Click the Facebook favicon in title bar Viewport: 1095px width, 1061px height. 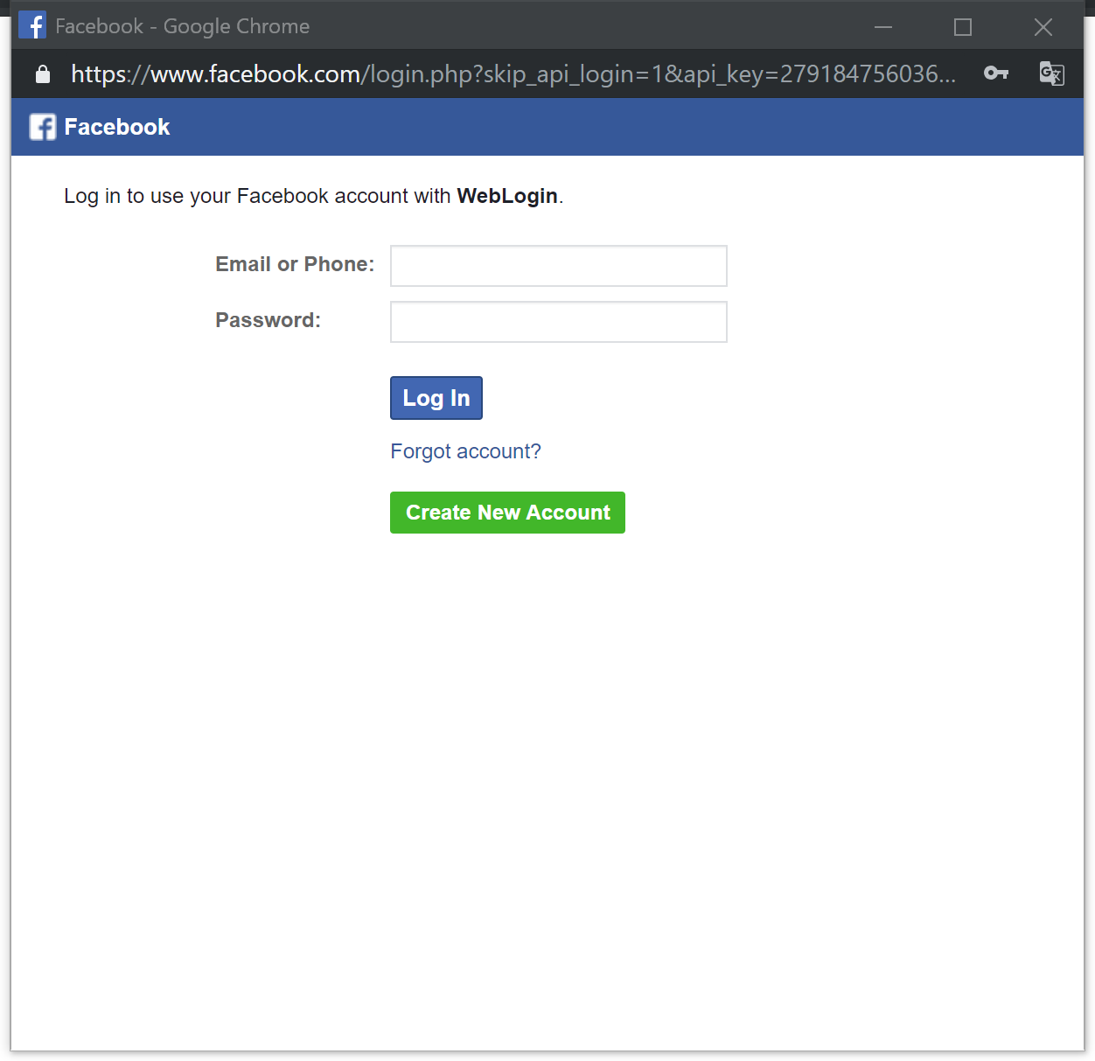tap(32, 25)
